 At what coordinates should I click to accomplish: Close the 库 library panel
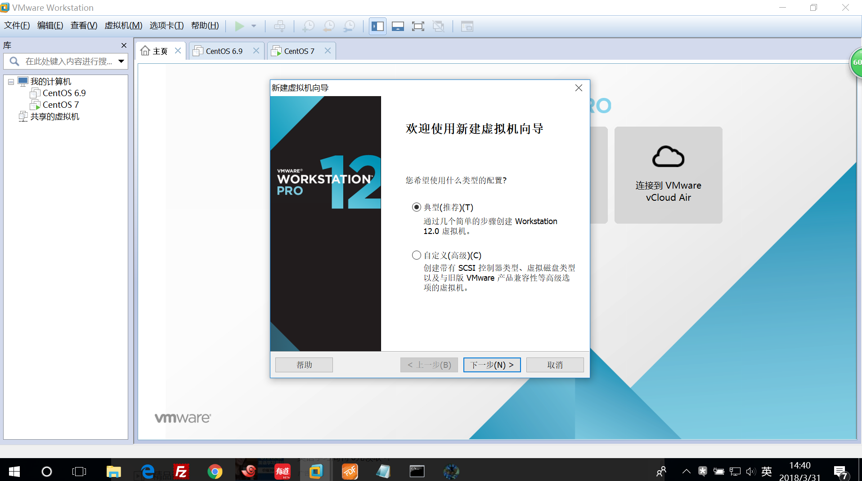pos(124,45)
